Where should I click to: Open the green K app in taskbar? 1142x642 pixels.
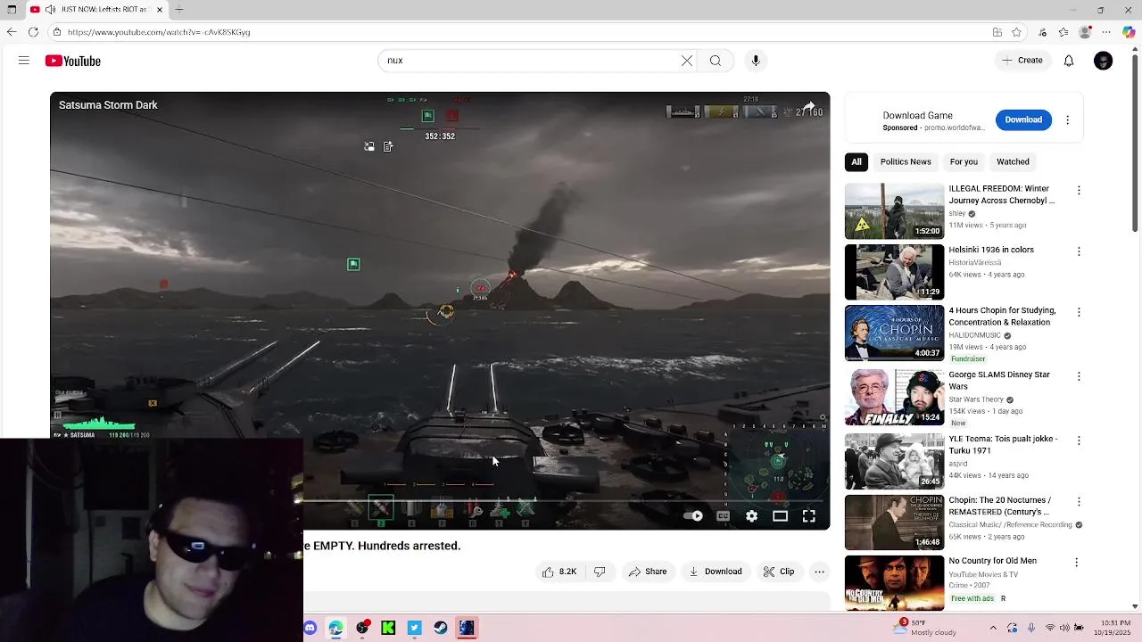point(388,628)
